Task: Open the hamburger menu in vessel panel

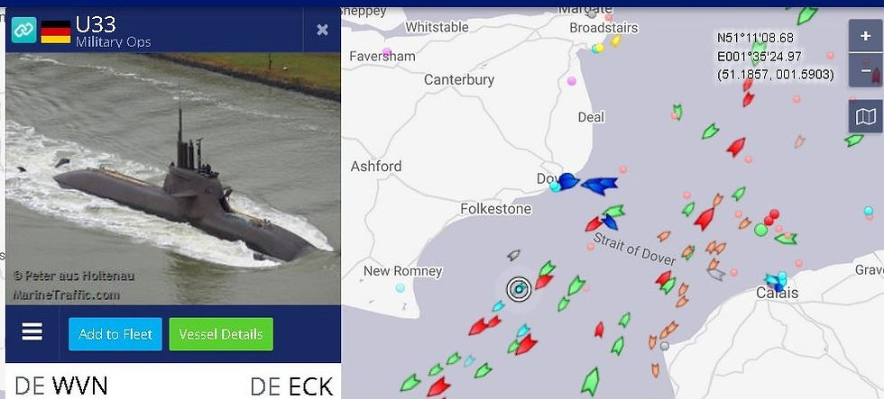Action: [32, 332]
